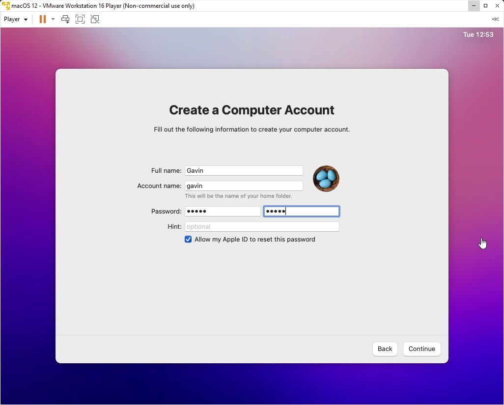Click the VMware app icon in the title bar
Screen dimensions: 504x405
point(6,6)
